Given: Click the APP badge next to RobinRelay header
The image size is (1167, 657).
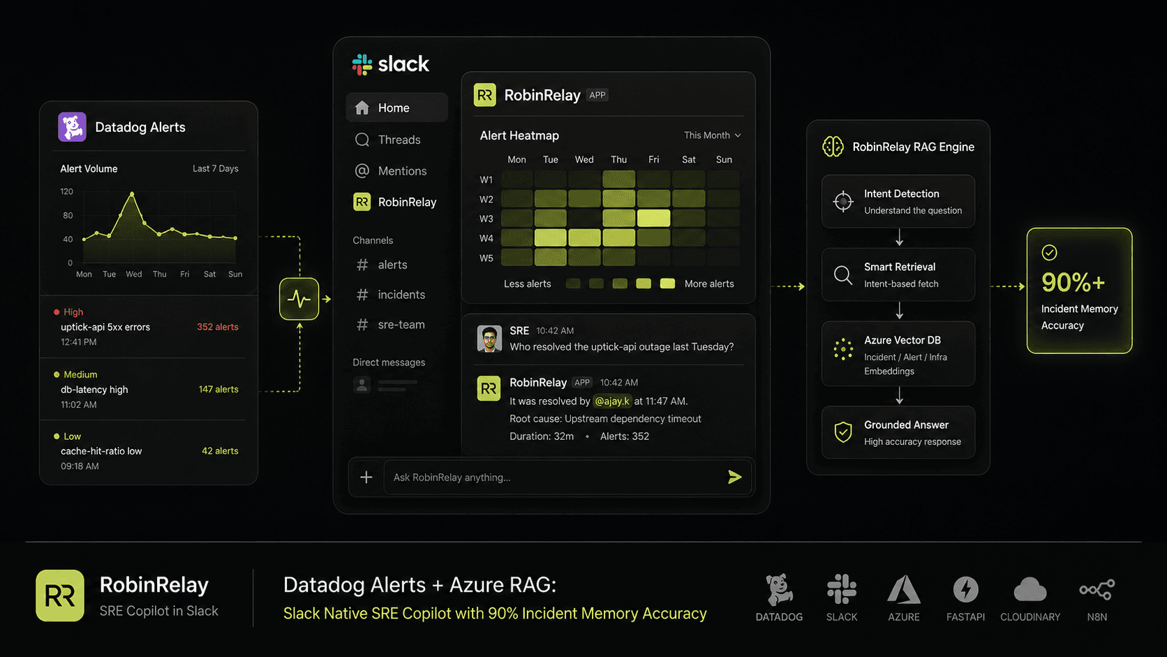Looking at the screenshot, I should click(597, 95).
